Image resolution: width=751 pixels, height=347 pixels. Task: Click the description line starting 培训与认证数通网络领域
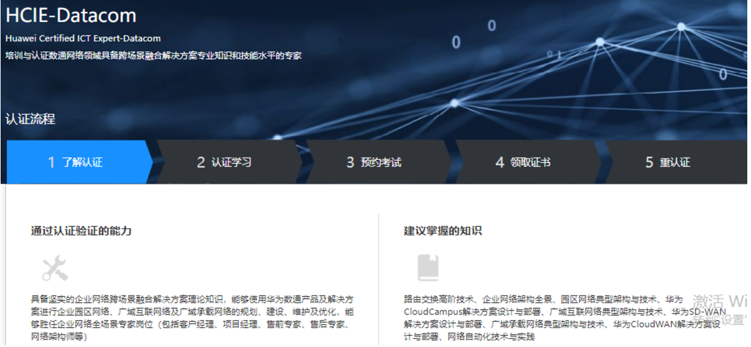pos(154,55)
